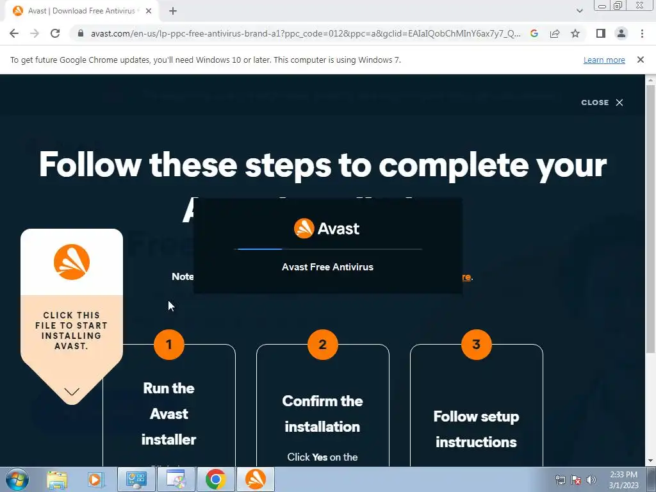Click the Avast installer progress bar
This screenshot has width=656, height=492.
[328, 249]
